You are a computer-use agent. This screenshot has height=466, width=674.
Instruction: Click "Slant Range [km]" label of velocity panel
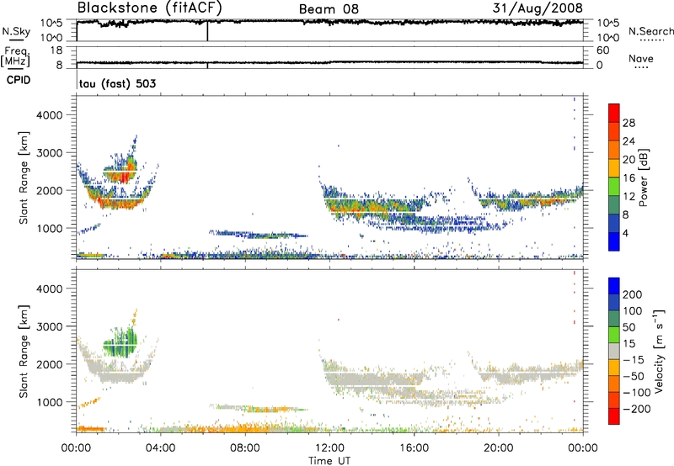point(24,352)
